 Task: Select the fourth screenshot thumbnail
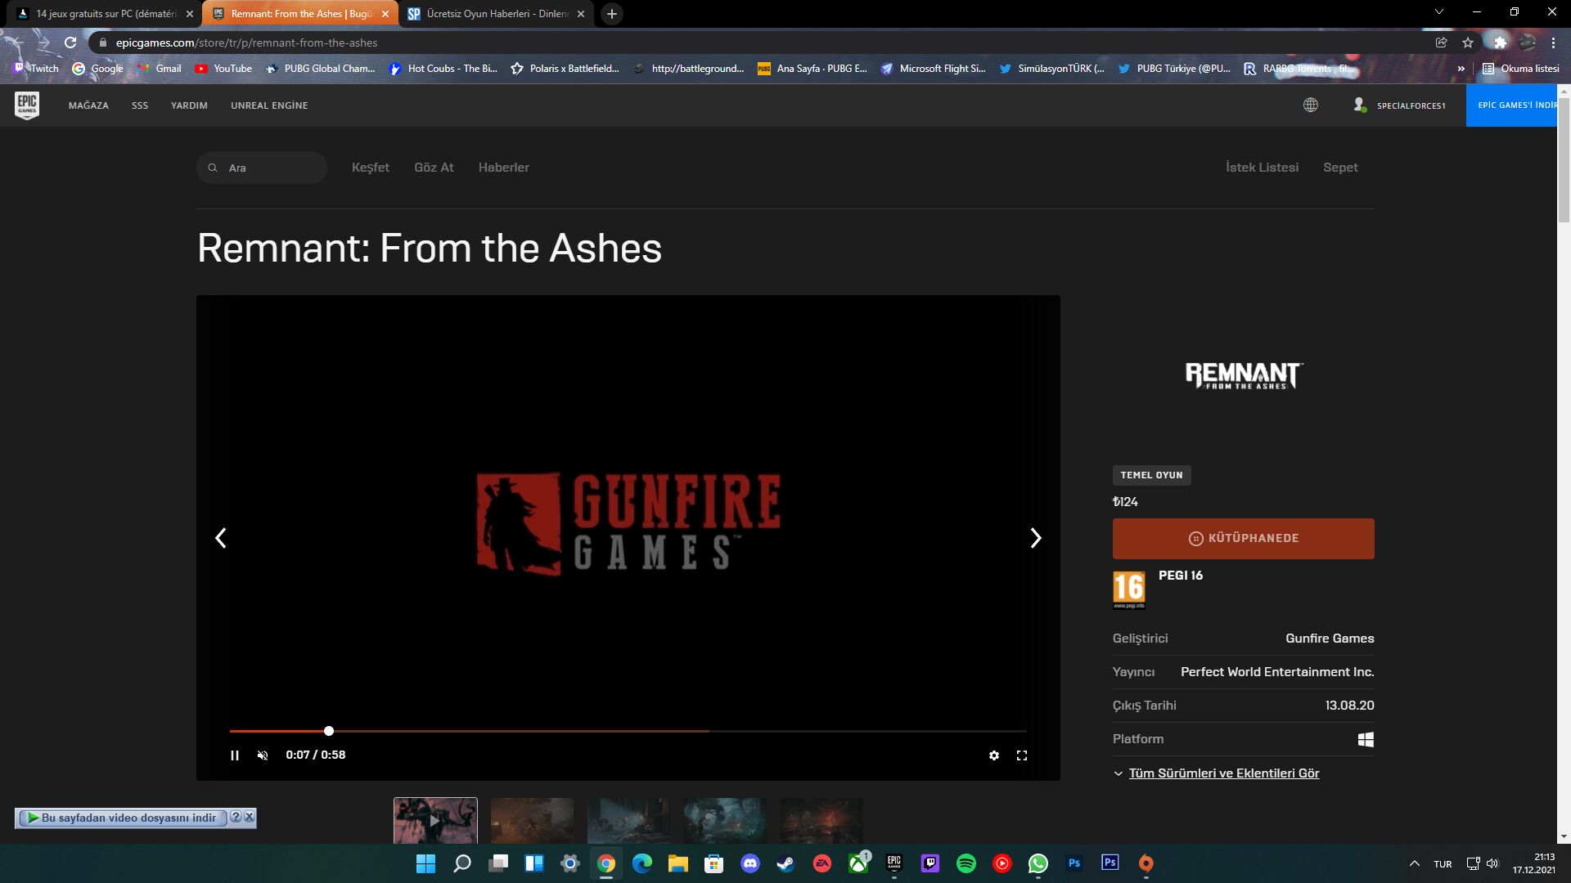point(725,821)
